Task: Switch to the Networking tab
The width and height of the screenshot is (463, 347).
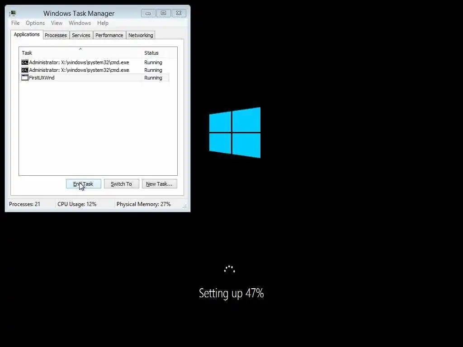Action: pyautogui.click(x=141, y=35)
